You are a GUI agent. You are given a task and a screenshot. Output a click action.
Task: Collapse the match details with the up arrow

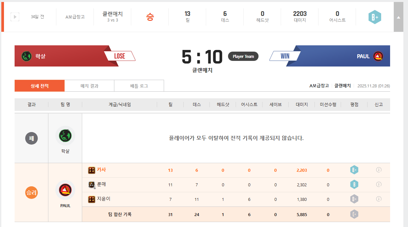pyautogui.click(x=398, y=18)
